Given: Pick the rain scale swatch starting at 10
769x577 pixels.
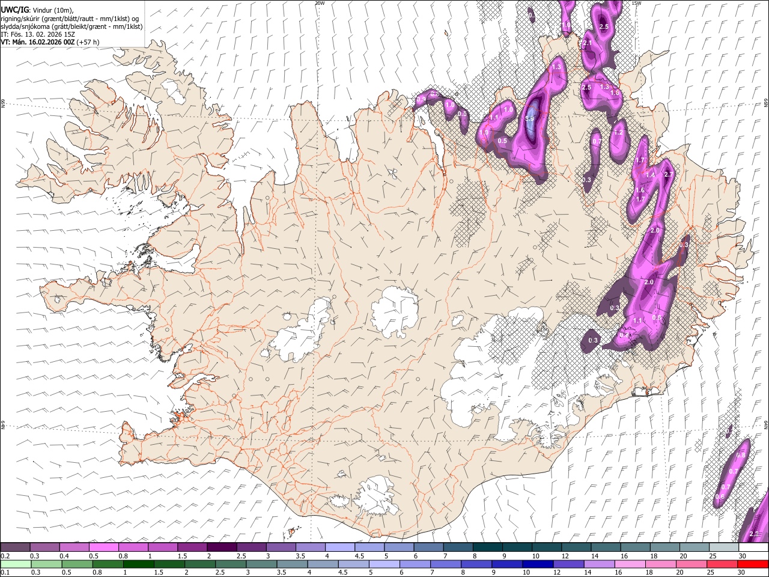Looking at the screenshot, I should click(x=538, y=564).
